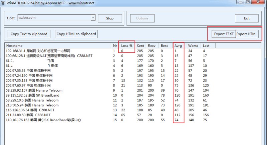Viewport: 267px width, 145px height.
Task: Click the Worst column header
Action: (x=193, y=46)
